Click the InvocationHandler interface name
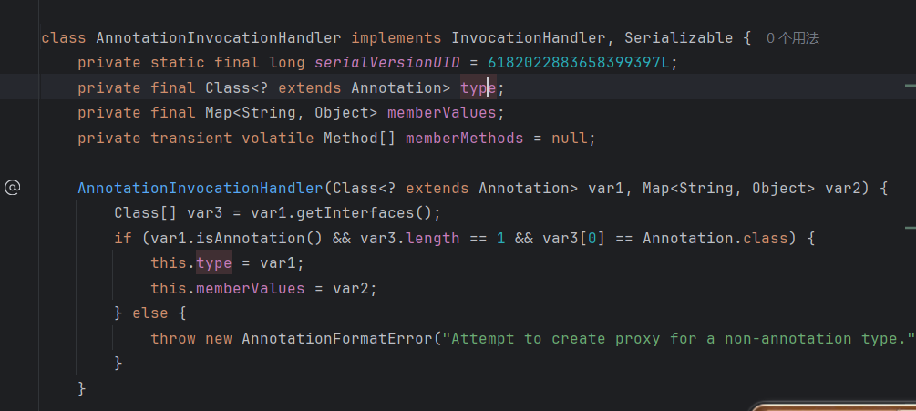Image resolution: width=916 pixels, height=411 pixels. [x=514, y=38]
